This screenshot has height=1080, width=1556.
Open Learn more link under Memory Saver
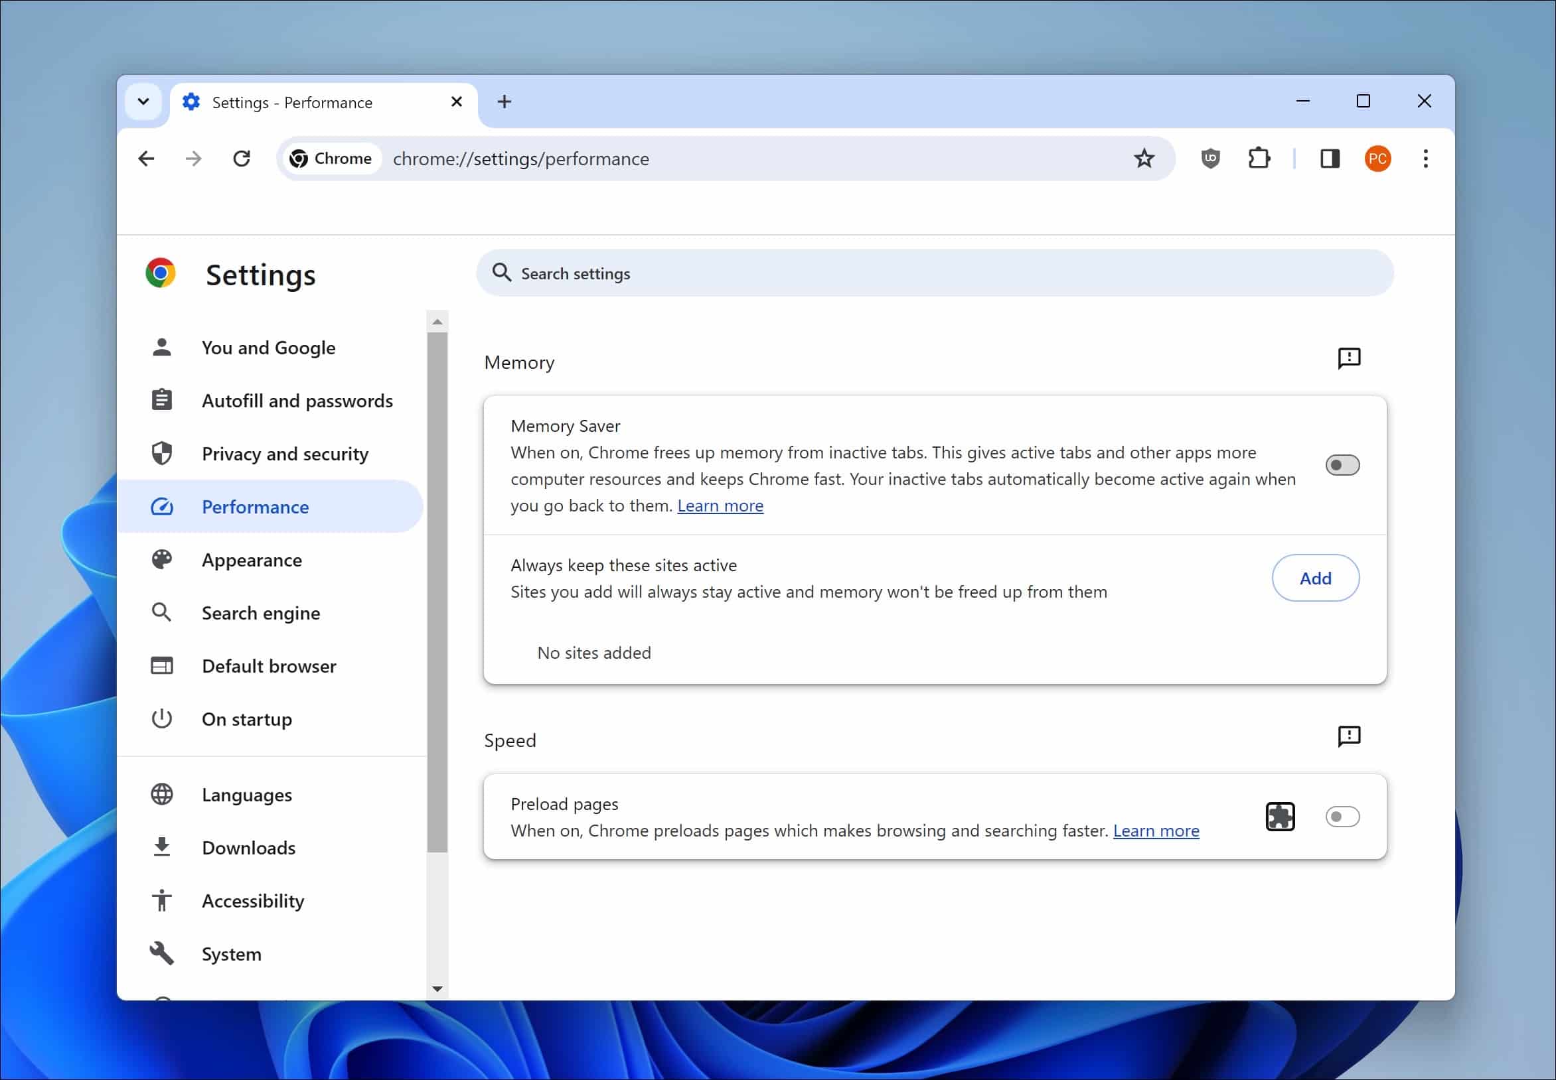pos(720,506)
